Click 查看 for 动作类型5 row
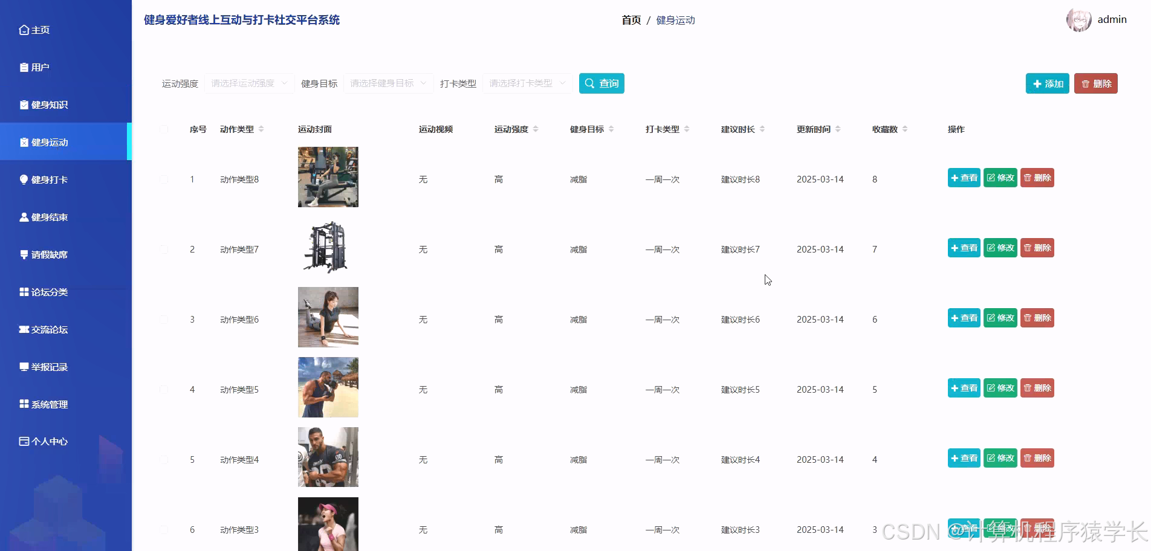The height and width of the screenshot is (551, 1151). pyautogui.click(x=964, y=388)
